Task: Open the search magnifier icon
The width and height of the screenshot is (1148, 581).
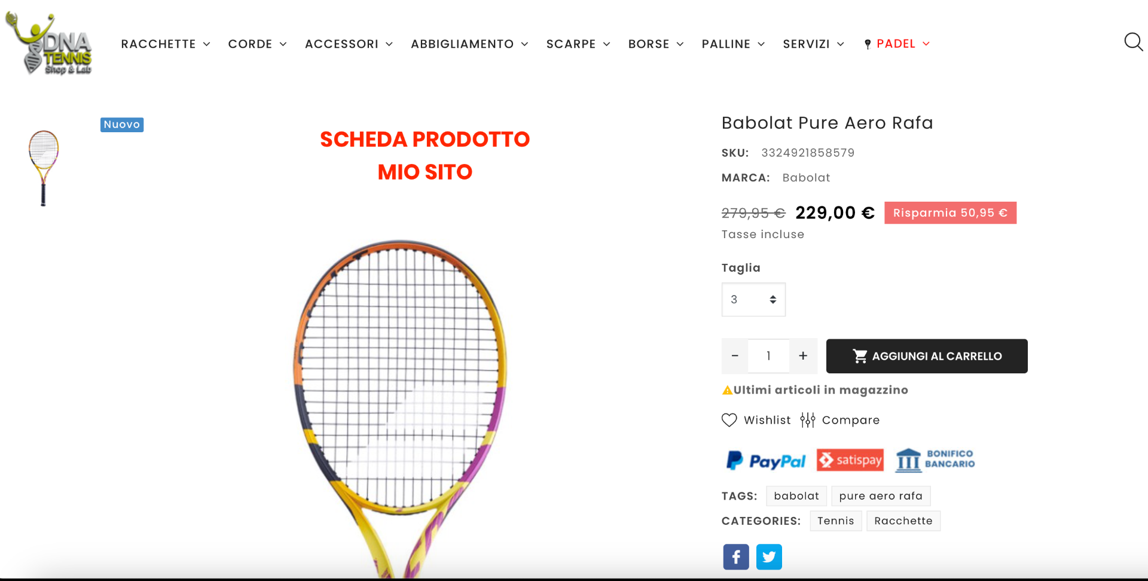Action: tap(1134, 42)
